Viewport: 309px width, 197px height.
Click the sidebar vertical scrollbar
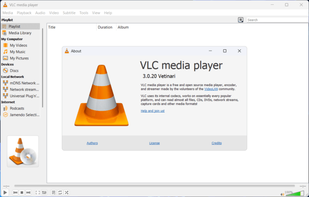coord(42,68)
